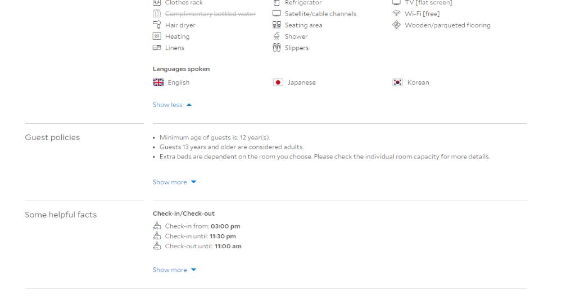Click the check-in from 03:00 pm icon
This screenshot has height=297, width=562.
pos(157,226)
